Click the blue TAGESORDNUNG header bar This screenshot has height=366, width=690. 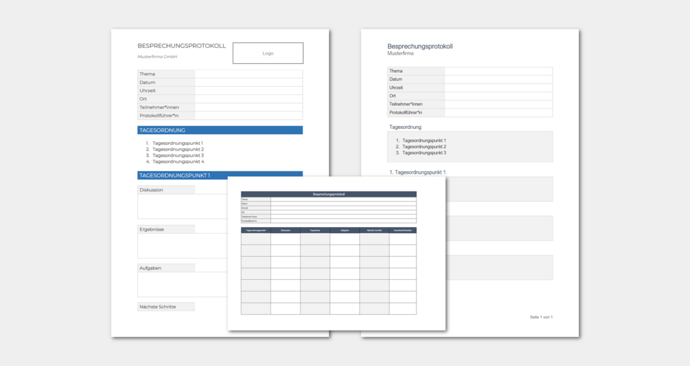point(220,130)
